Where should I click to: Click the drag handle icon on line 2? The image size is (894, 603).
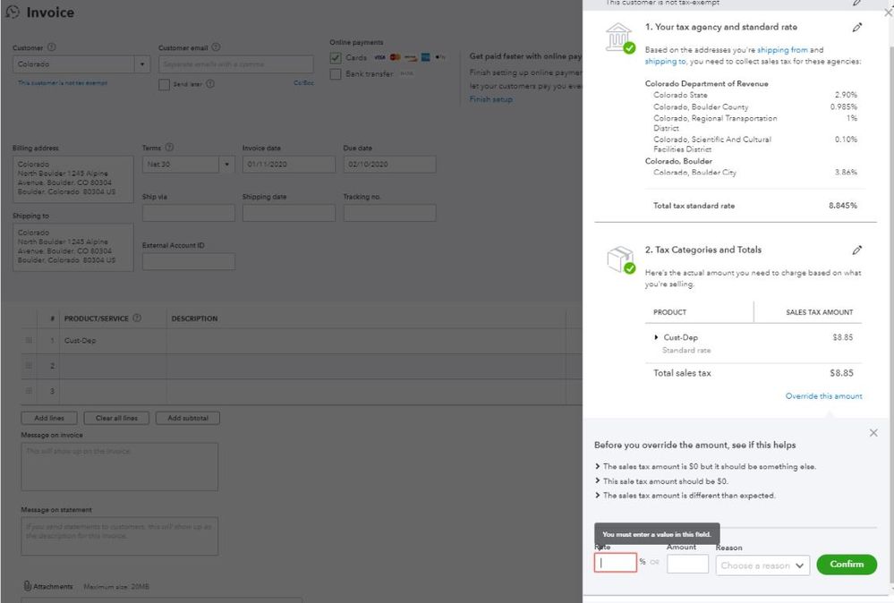click(x=29, y=365)
